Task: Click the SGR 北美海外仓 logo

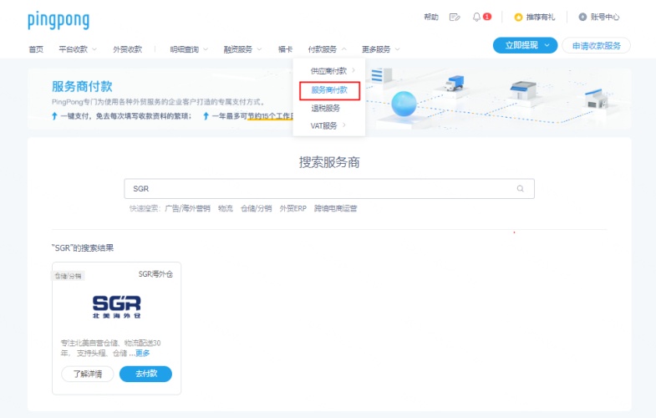Action: coord(116,307)
